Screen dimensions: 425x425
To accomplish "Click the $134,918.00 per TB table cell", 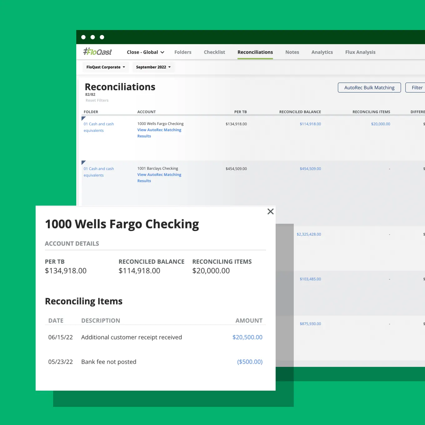I will pyautogui.click(x=236, y=124).
